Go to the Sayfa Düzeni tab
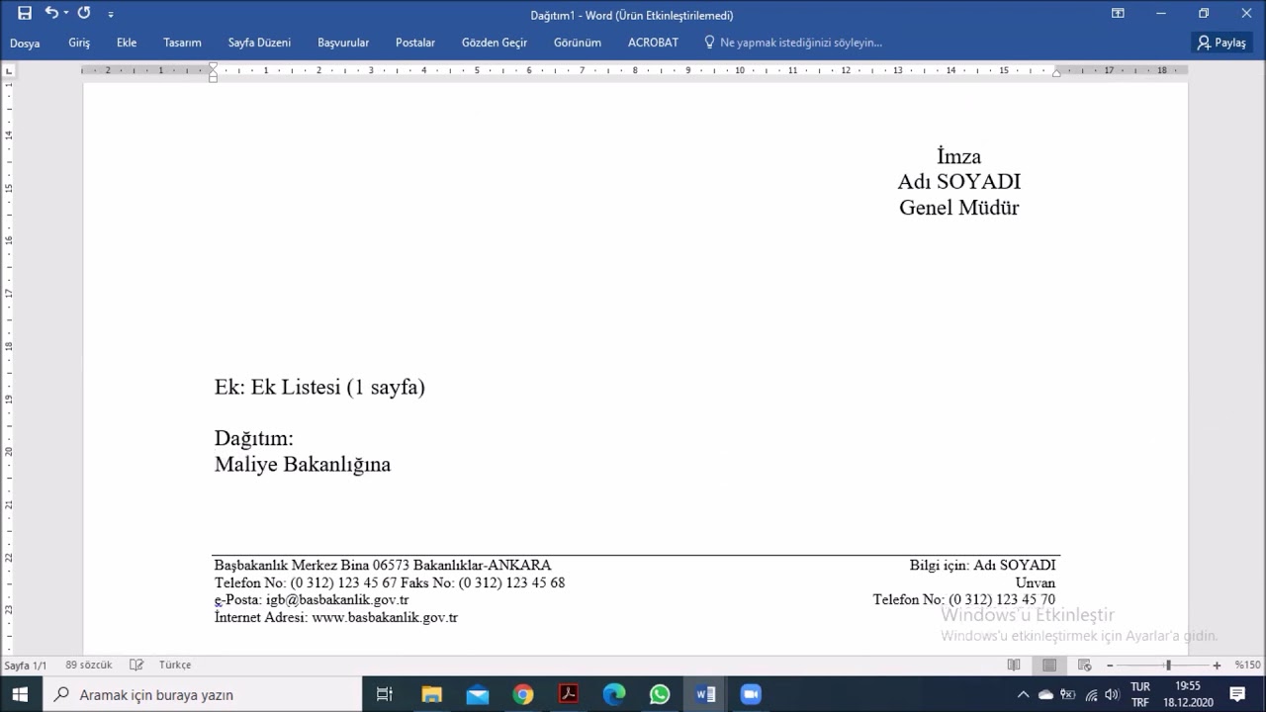This screenshot has width=1266, height=712. coord(259,43)
